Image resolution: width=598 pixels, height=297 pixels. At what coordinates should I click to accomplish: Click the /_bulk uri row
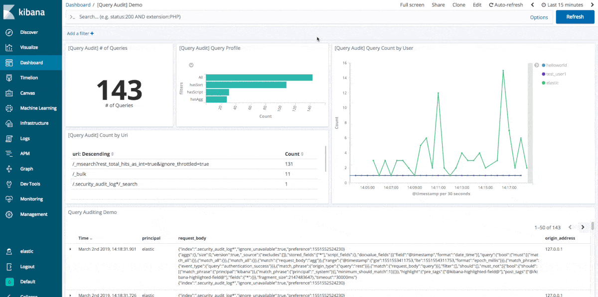coord(194,174)
